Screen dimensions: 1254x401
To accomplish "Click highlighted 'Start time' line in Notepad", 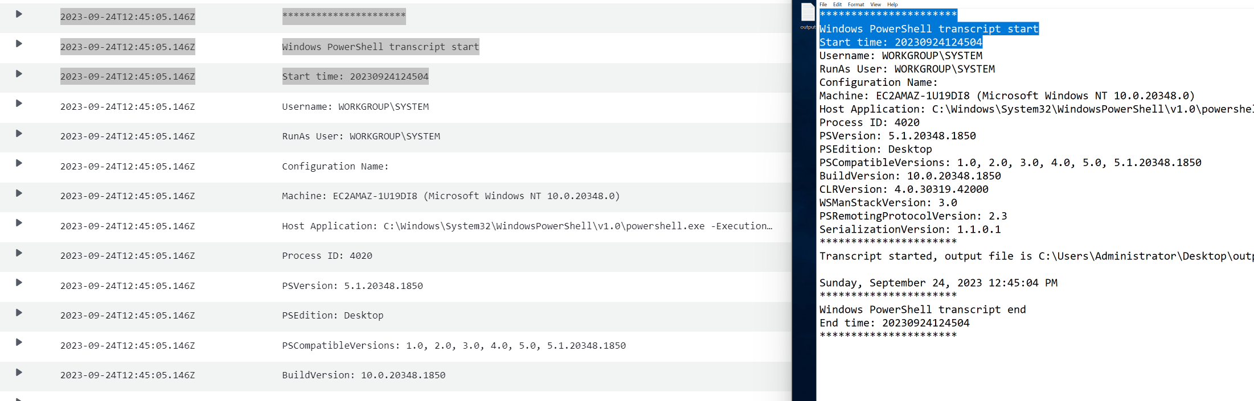I will pyautogui.click(x=901, y=42).
